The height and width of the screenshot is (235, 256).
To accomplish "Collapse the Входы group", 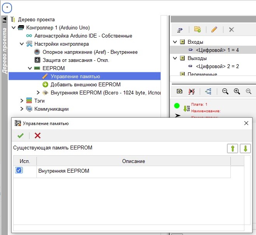I will point(175,42).
